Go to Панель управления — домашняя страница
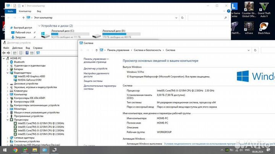 96,60
